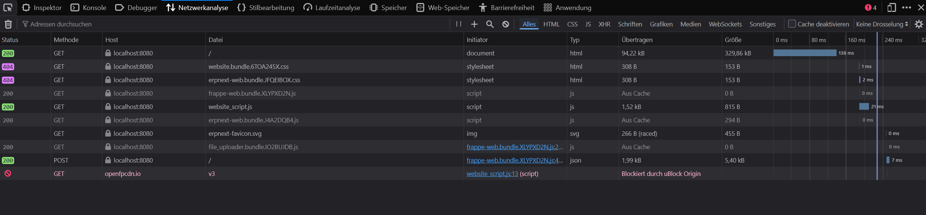Switch to the Konsole tab

tap(89, 7)
